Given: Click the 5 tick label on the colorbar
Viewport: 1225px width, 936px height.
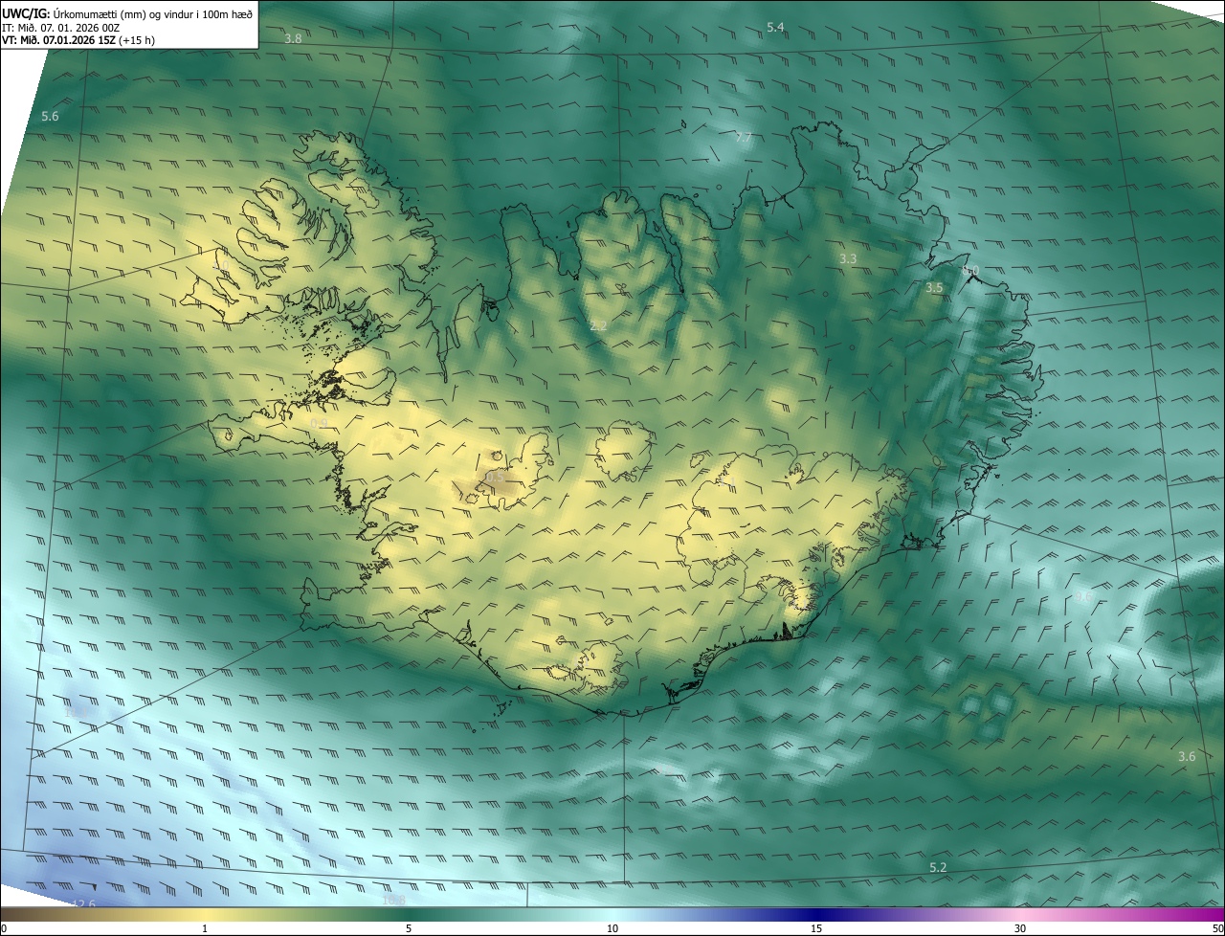Looking at the screenshot, I should pyautogui.click(x=409, y=929).
